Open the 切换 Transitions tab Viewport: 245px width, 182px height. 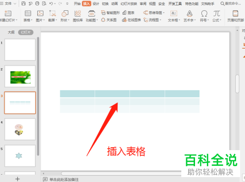pos(105,3)
